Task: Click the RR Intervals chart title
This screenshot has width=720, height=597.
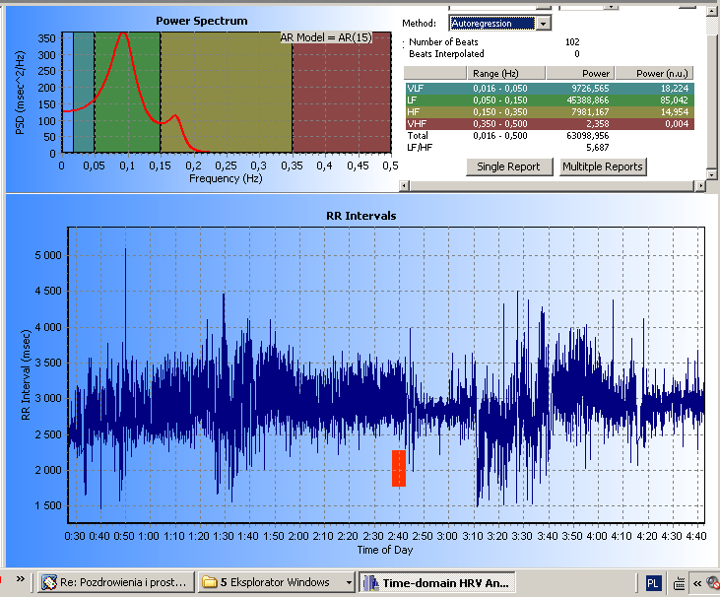Action: click(361, 216)
